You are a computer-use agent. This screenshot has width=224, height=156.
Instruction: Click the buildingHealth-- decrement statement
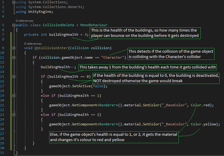58,67
